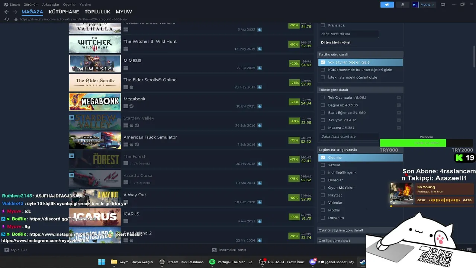Image resolution: width=476 pixels, height=268 pixels.
Task: Check Kütüphanemde bulunan öğeleri gizle
Action: point(323,70)
